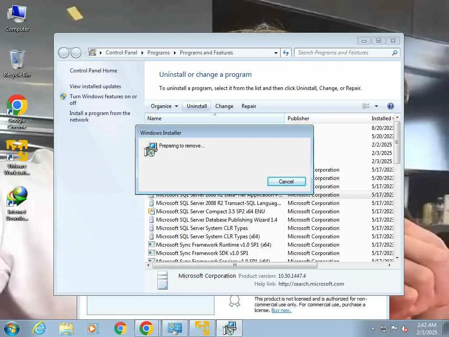This screenshot has height=337, width=449.
Task: Switch to Control Panel taskbar button
Action: [x=175, y=328]
